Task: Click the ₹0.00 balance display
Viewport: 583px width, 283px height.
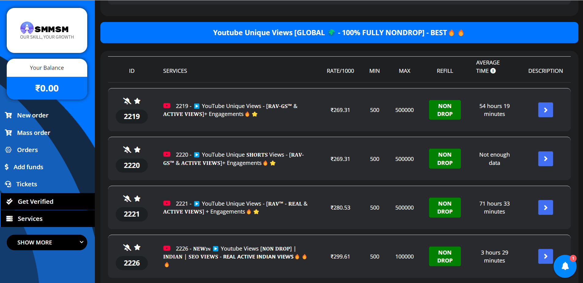Action: pyautogui.click(x=47, y=88)
